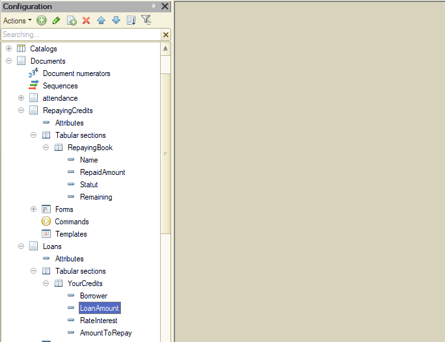445x342 pixels.
Task: Select the Borrower attribute
Action: pos(94,296)
